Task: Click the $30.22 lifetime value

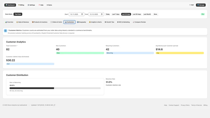Action: click(10, 60)
